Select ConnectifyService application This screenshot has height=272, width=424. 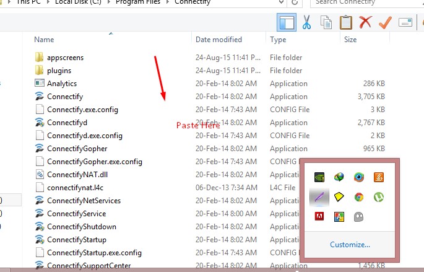coord(77,214)
